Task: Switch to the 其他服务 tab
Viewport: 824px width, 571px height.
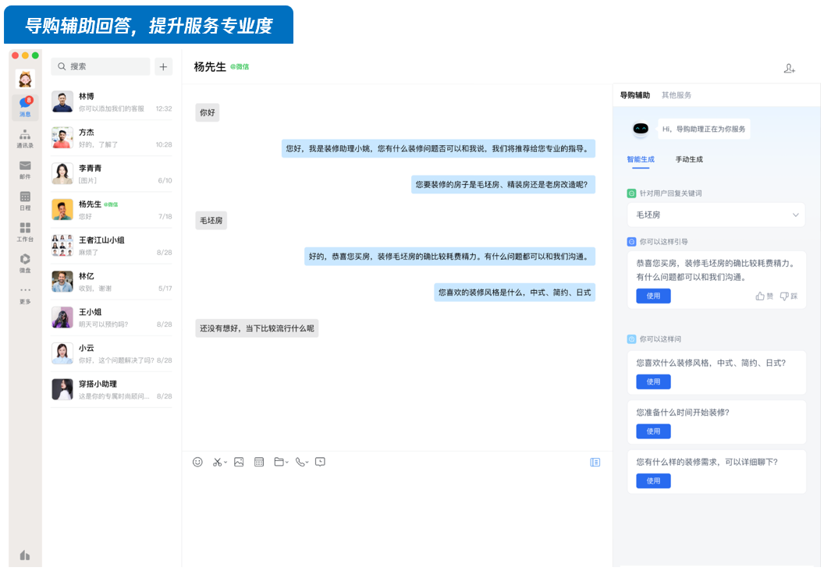Action: point(677,95)
